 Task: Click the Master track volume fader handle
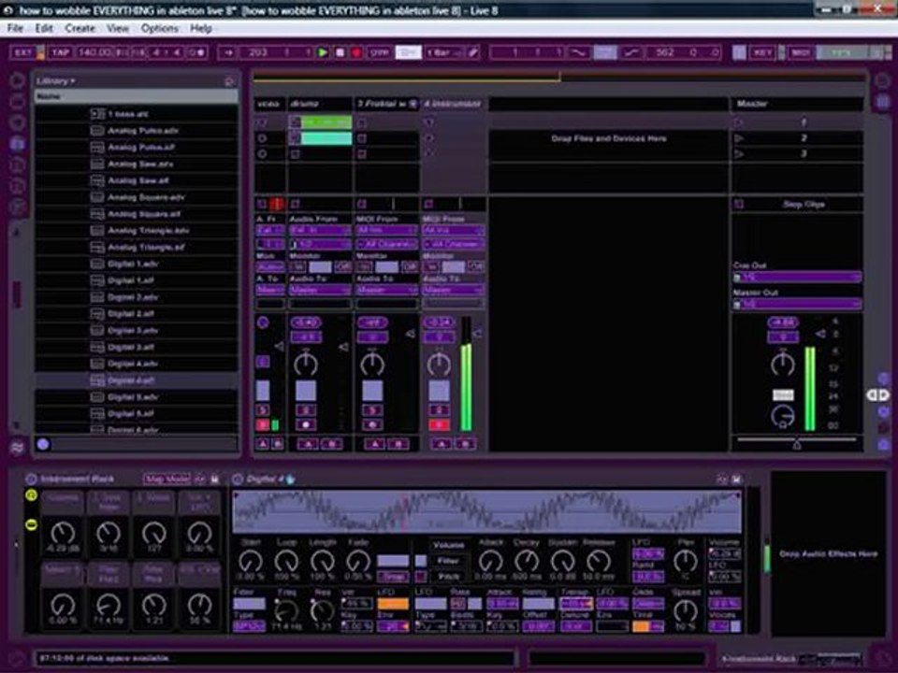[820, 334]
